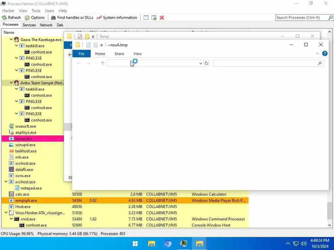Screen dimensions: 334x250
Task: Open View ribbon tab in ~nsuA.tmp window
Action: 137,54
